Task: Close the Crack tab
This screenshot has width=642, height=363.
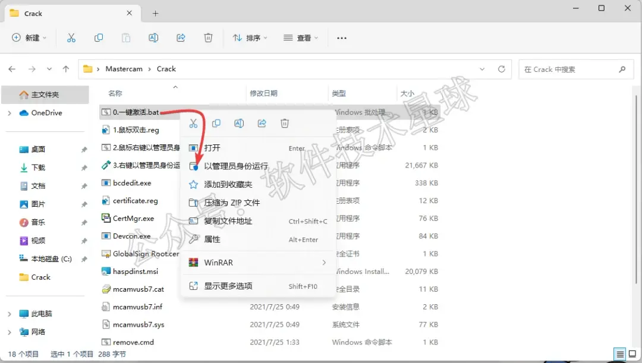Action: pyautogui.click(x=130, y=13)
